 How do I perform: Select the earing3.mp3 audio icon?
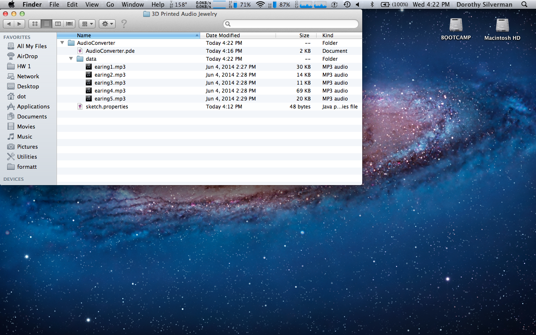tap(89, 82)
